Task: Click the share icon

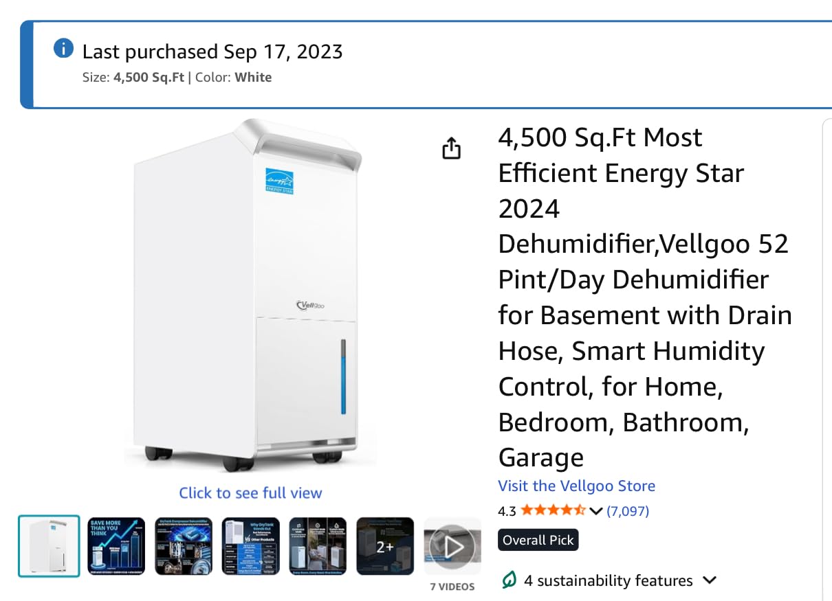Action: click(x=451, y=148)
